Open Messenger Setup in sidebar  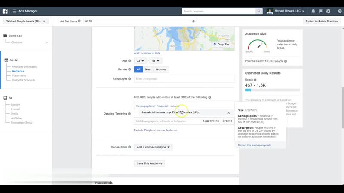click(21, 123)
